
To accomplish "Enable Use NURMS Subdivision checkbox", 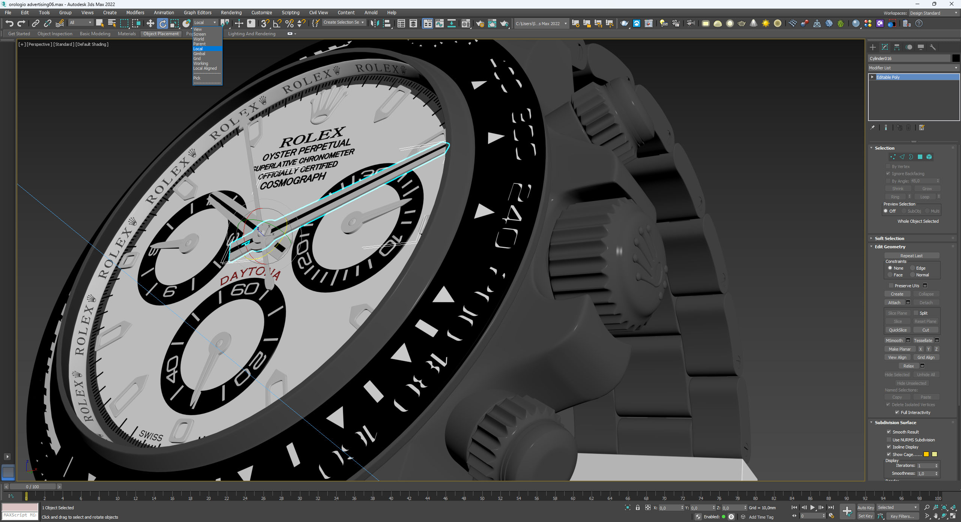I will pyautogui.click(x=889, y=440).
